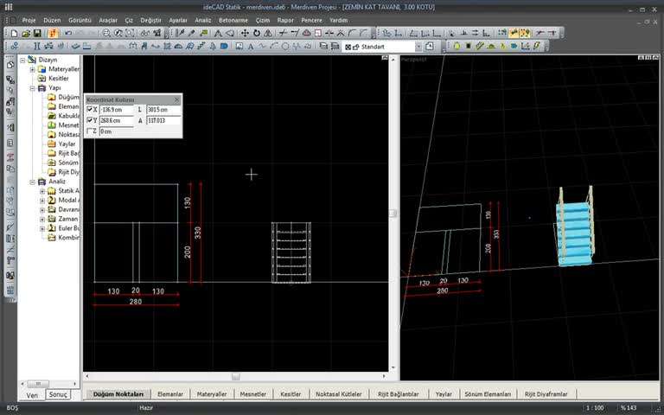Viewport: 664px width, 415px height.
Task: Click the L length input field
Action: [163, 109]
